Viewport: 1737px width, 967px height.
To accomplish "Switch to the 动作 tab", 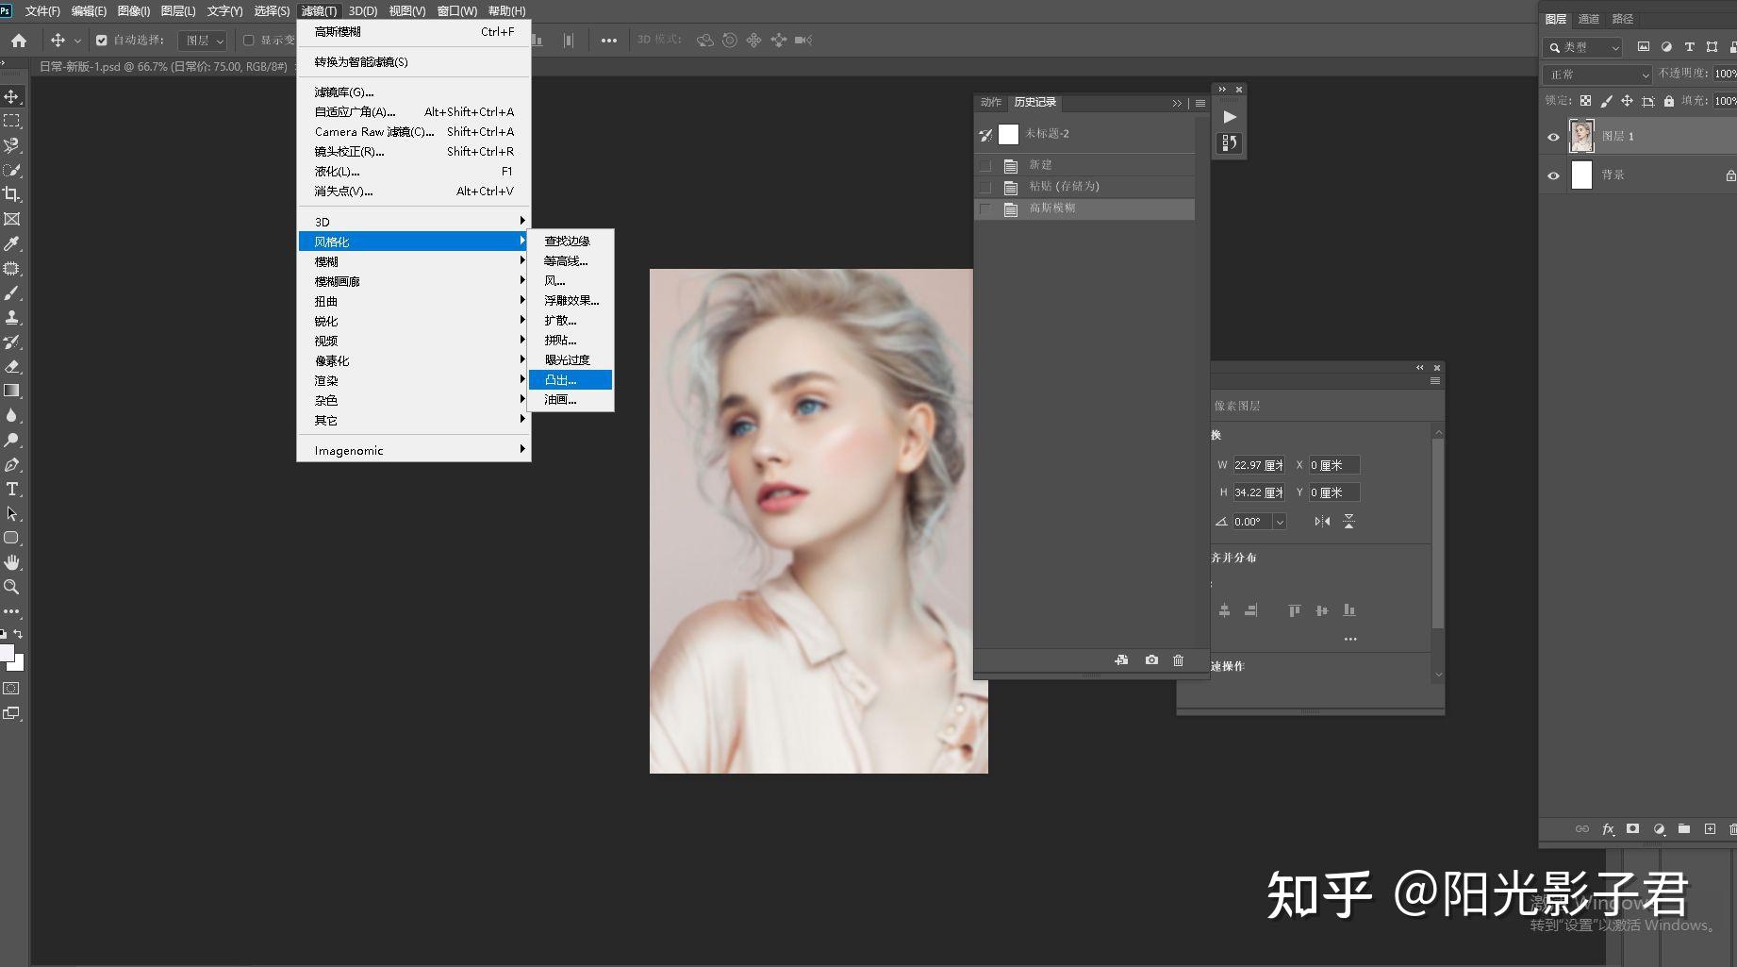I will click(x=991, y=102).
